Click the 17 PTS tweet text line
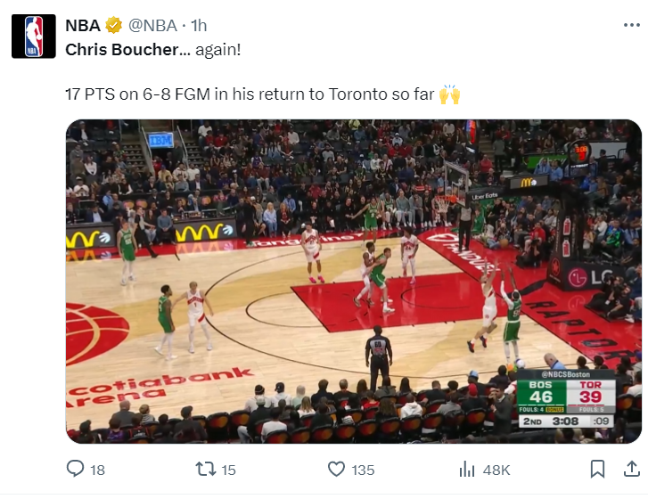This screenshot has width=648, height=499. pyautogui.click(x=250, y=94)
